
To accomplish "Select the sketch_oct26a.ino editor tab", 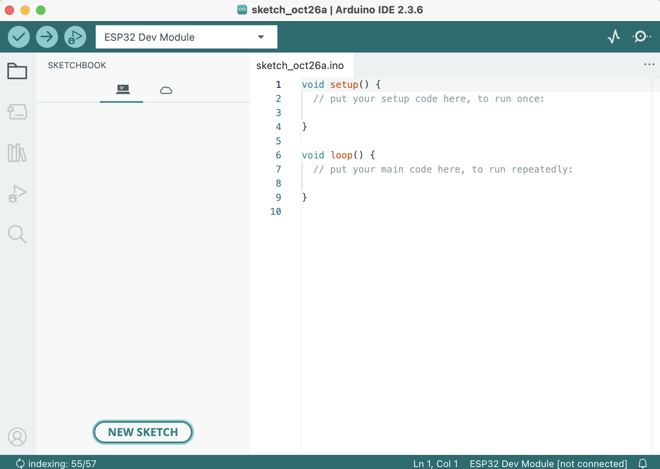I will pos(300,65).
